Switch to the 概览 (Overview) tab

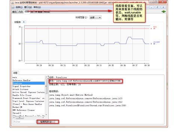(x=15, y=12)
